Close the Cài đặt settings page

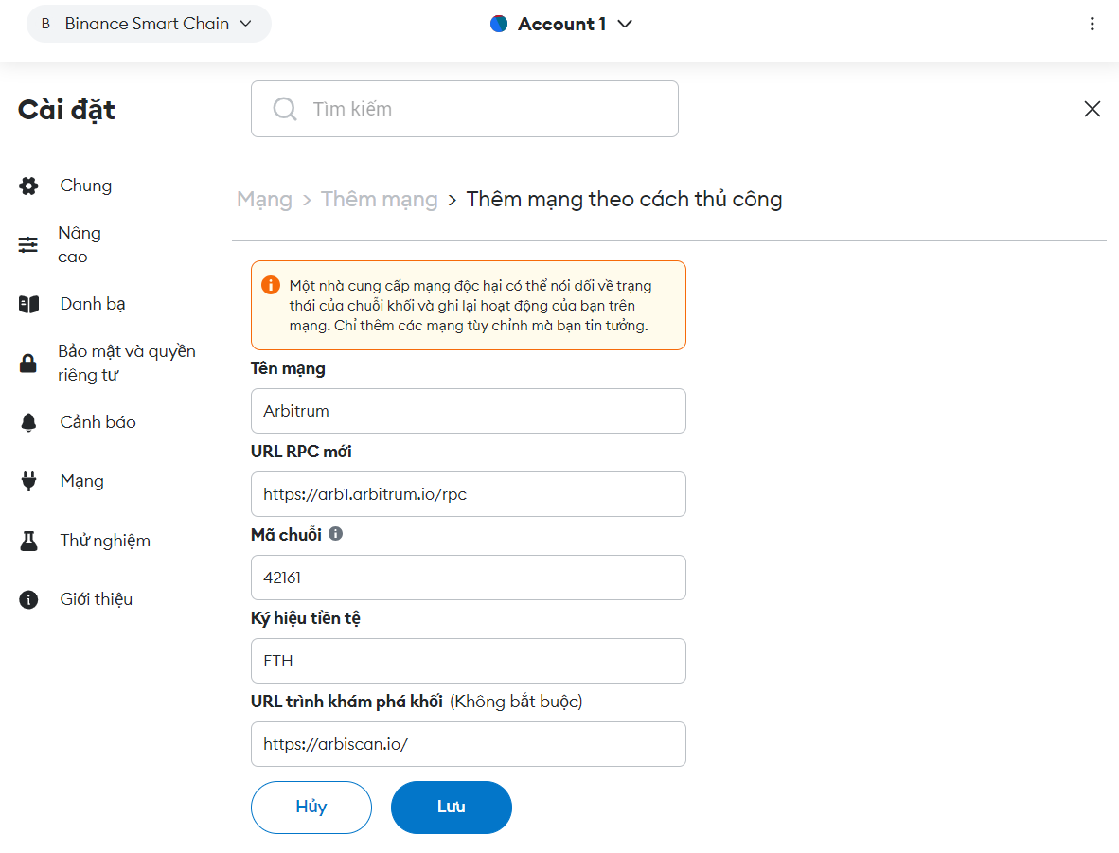[1092, 109]
